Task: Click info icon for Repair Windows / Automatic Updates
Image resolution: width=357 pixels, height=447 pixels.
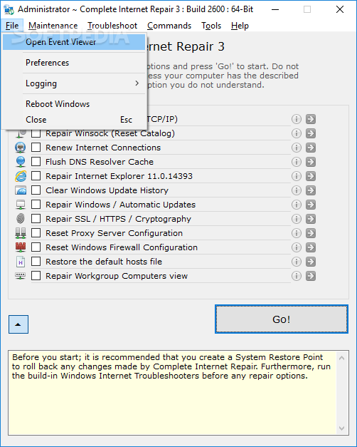Action: [297, 205]
